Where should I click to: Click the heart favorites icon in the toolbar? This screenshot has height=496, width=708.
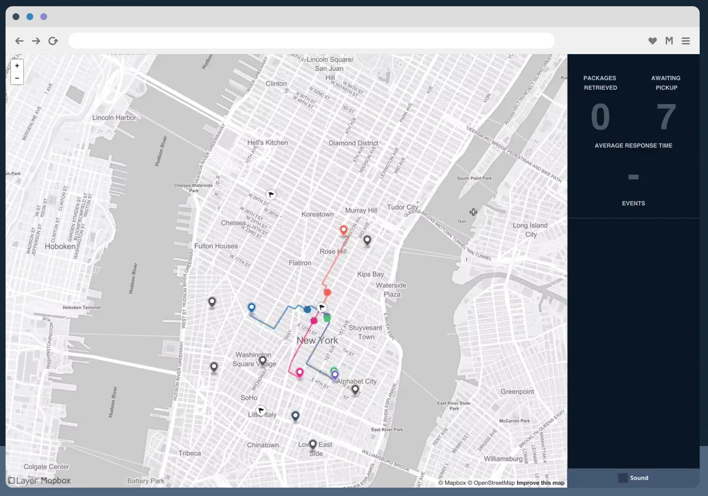click(x=653, y=41)
